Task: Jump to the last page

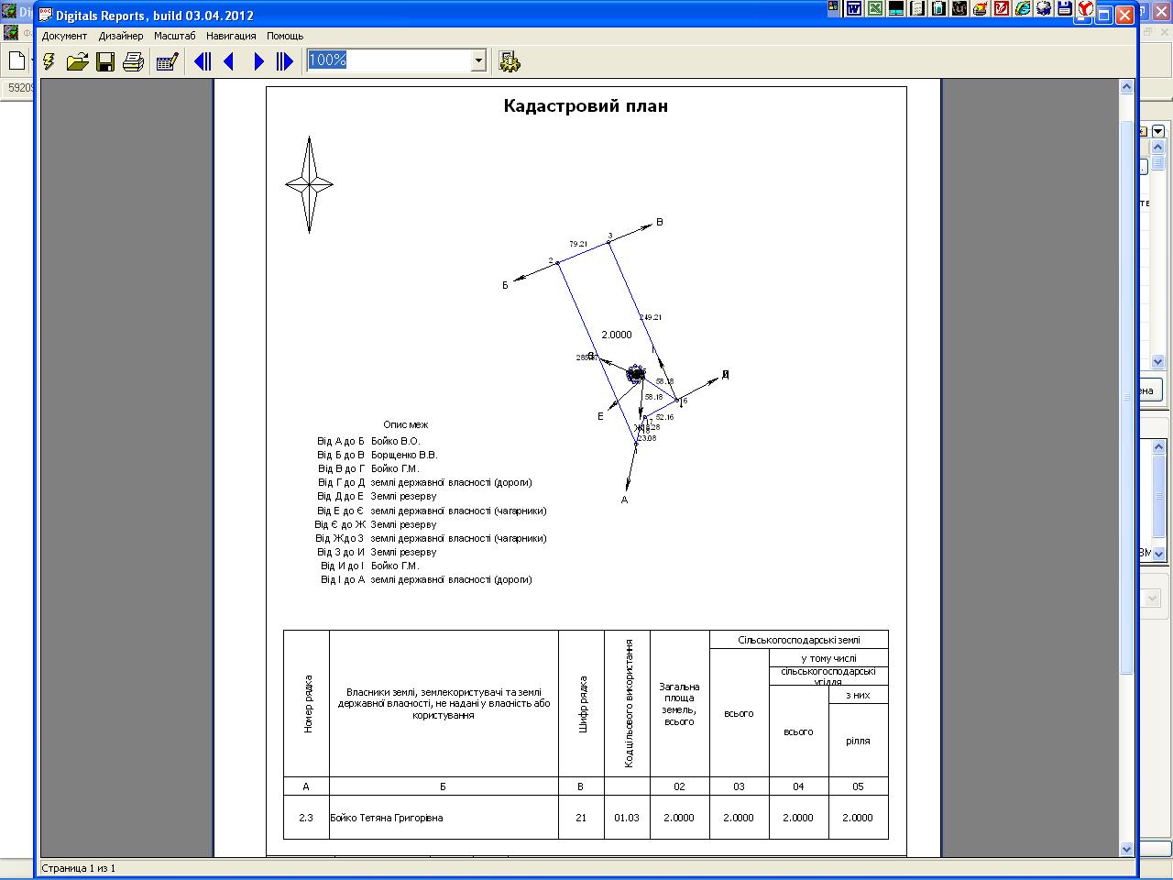Action: [x=285, y=61]
